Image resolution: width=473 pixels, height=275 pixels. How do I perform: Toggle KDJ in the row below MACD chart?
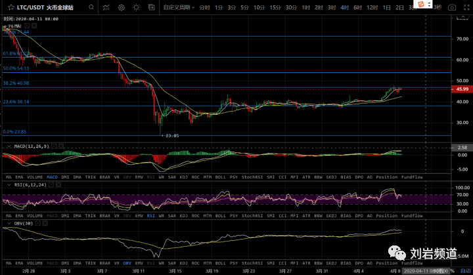click(184, 177)
